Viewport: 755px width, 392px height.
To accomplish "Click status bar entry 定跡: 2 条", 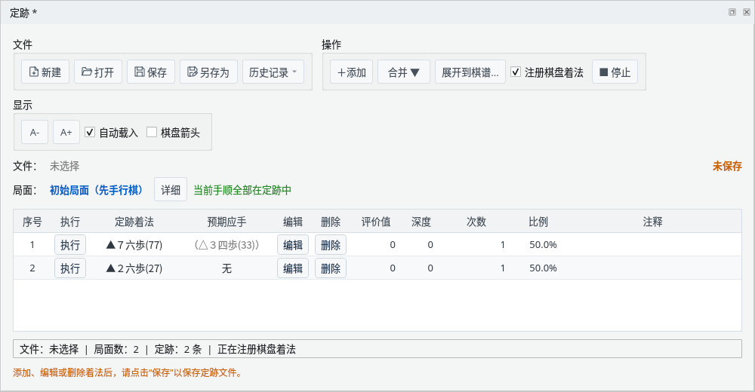I will point(177,349).
